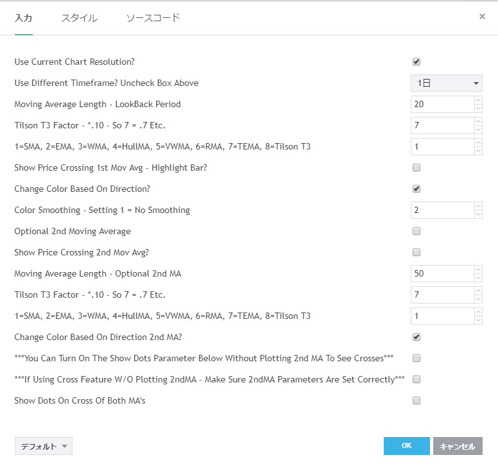Viewport: 498px width, 471px height.
Task: Expand the デフォルト defaults dropdown
Action: click(44, 447)
